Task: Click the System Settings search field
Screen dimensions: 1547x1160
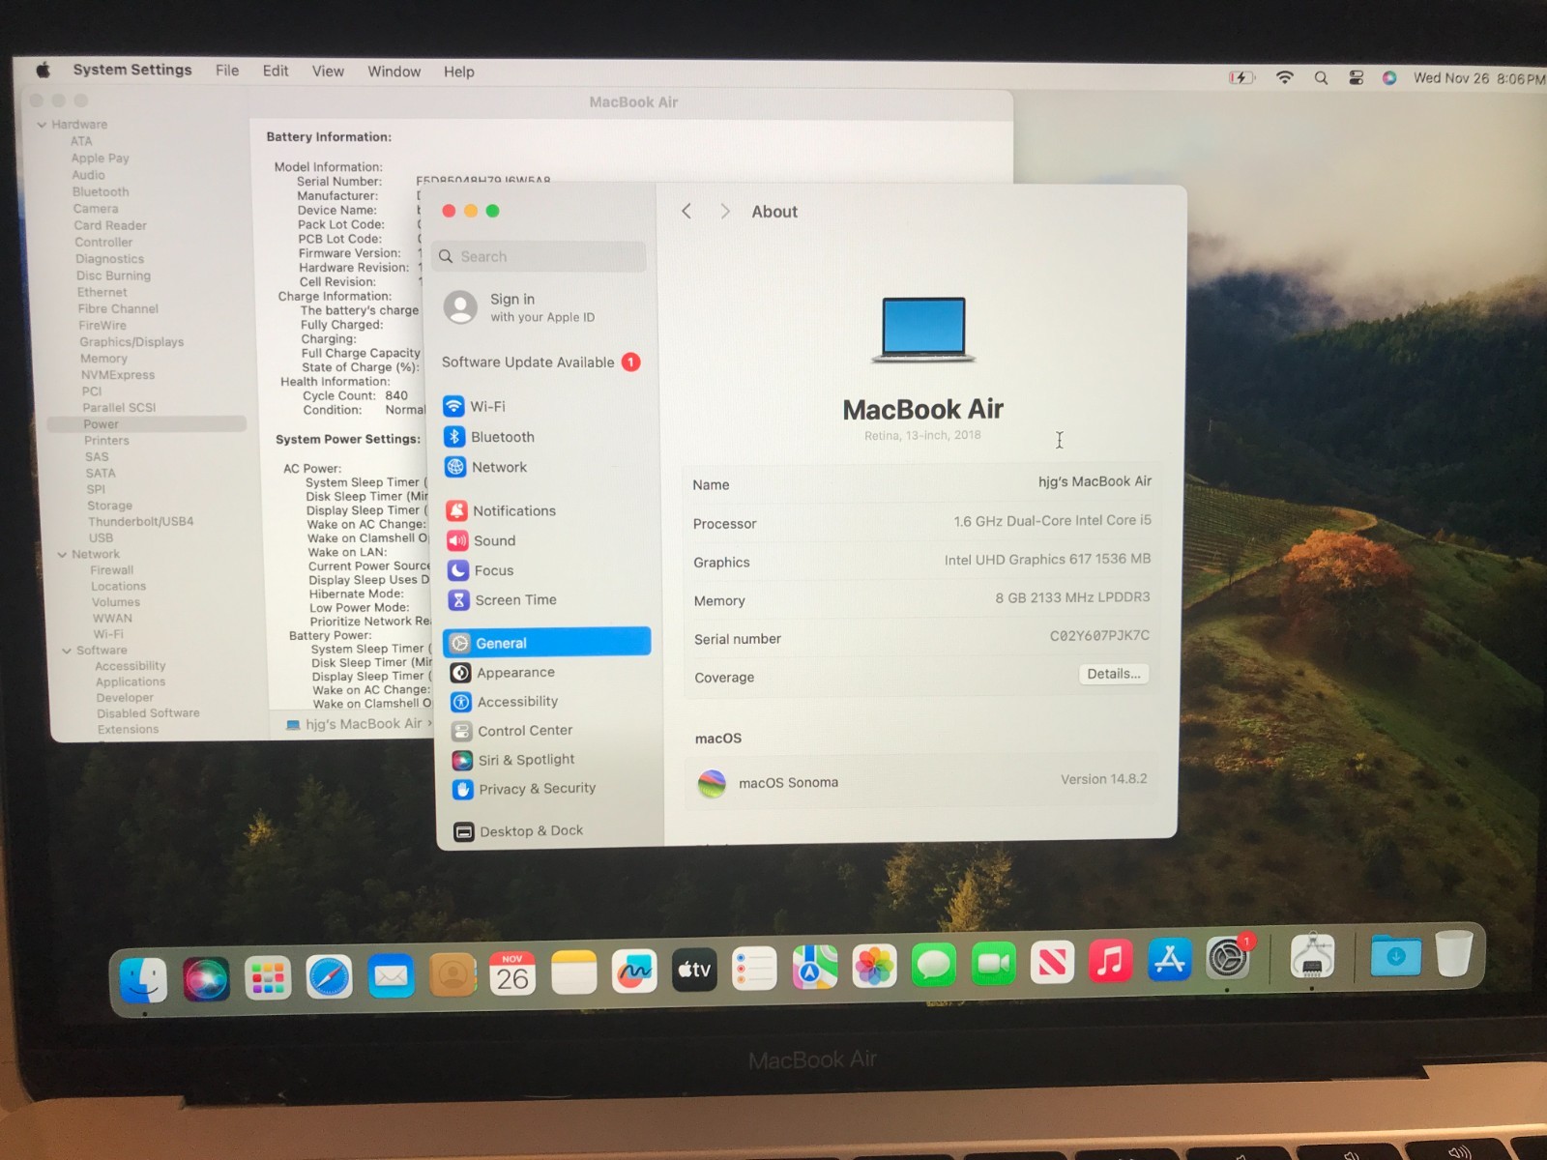Action: point(539,256)
